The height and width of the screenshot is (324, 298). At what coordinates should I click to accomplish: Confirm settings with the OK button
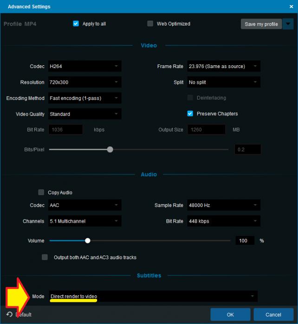point(230,314)
